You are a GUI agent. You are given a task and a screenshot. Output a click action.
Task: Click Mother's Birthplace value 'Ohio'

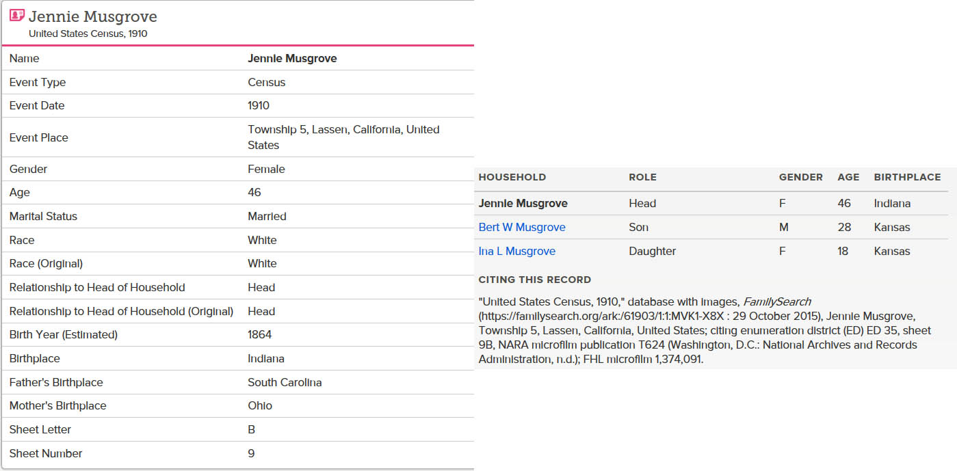260,405
